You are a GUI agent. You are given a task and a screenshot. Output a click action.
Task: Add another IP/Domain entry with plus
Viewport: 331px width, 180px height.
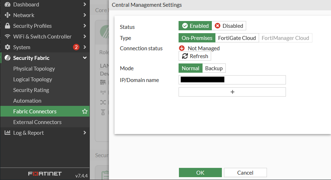(232, 92)
